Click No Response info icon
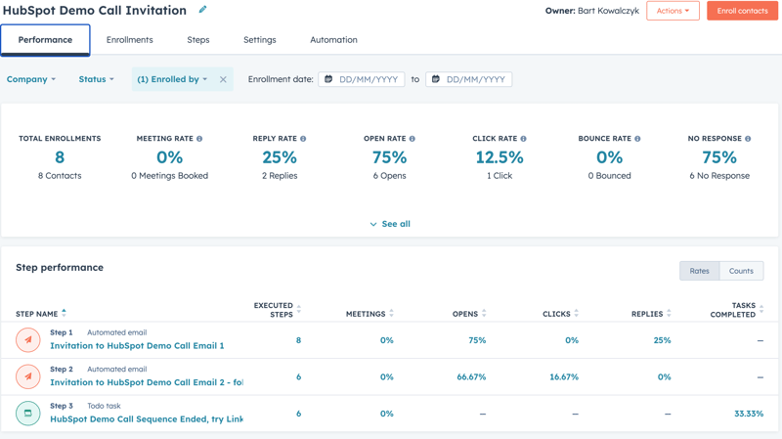782x439 pixels. [748, 139]
